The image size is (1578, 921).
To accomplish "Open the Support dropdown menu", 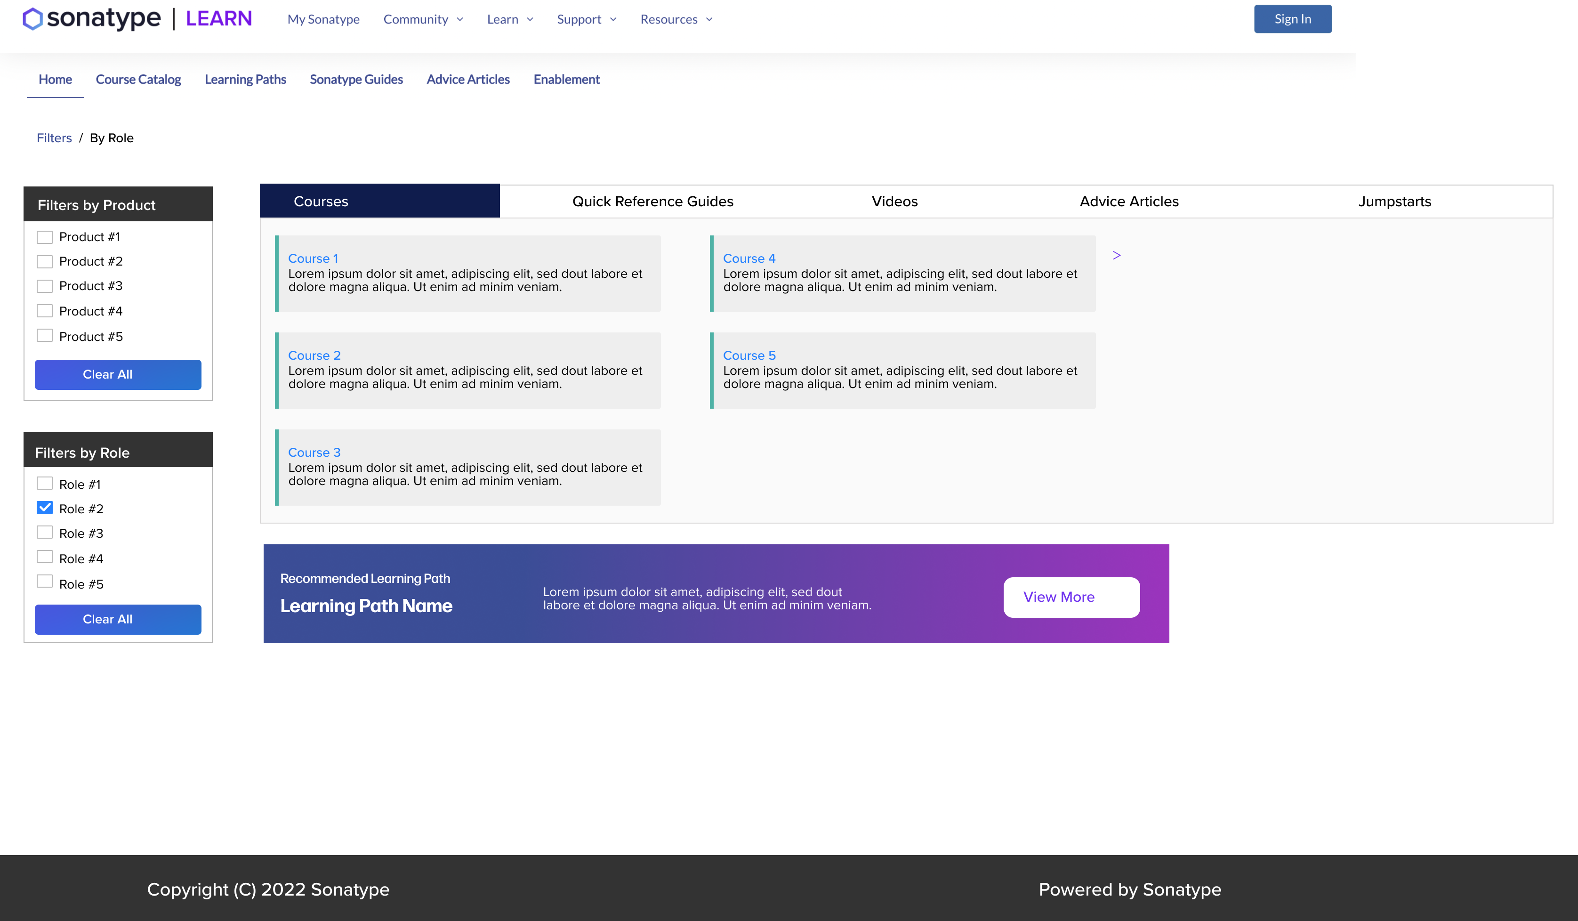I will 587,19.
